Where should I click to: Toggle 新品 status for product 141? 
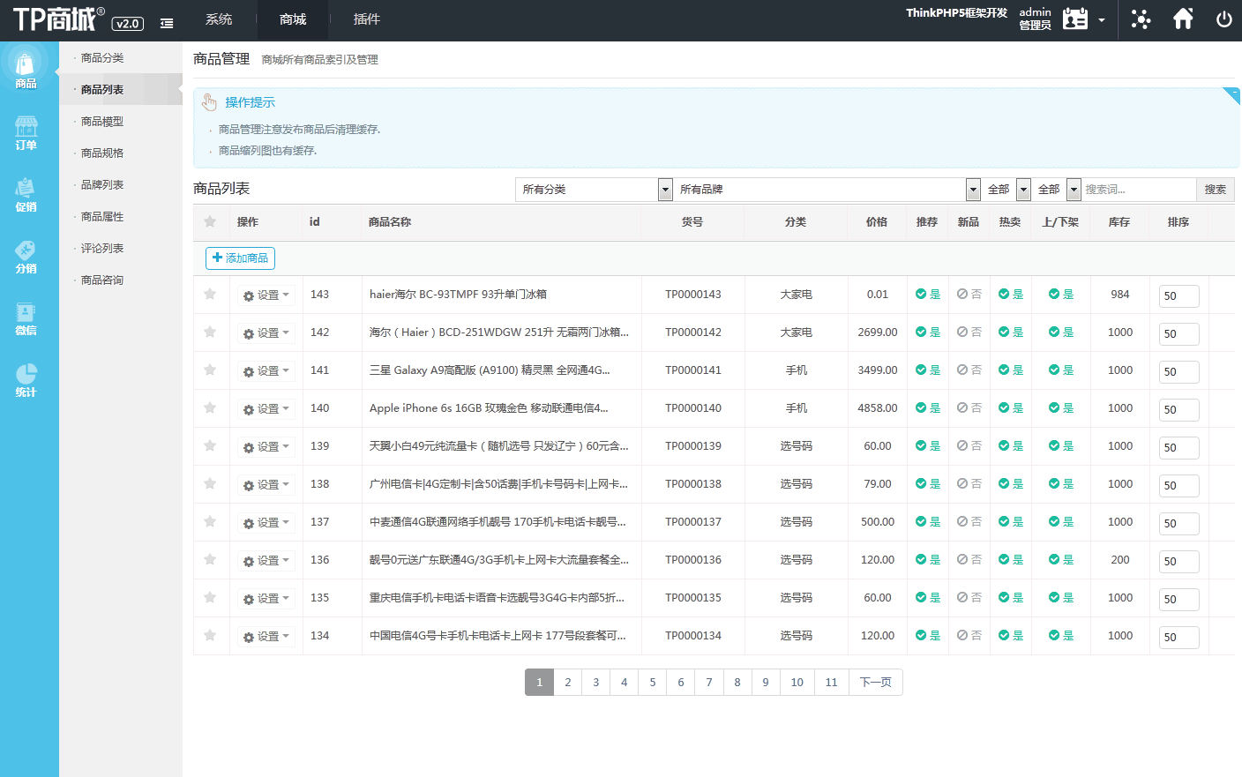[x=969, y=370]
